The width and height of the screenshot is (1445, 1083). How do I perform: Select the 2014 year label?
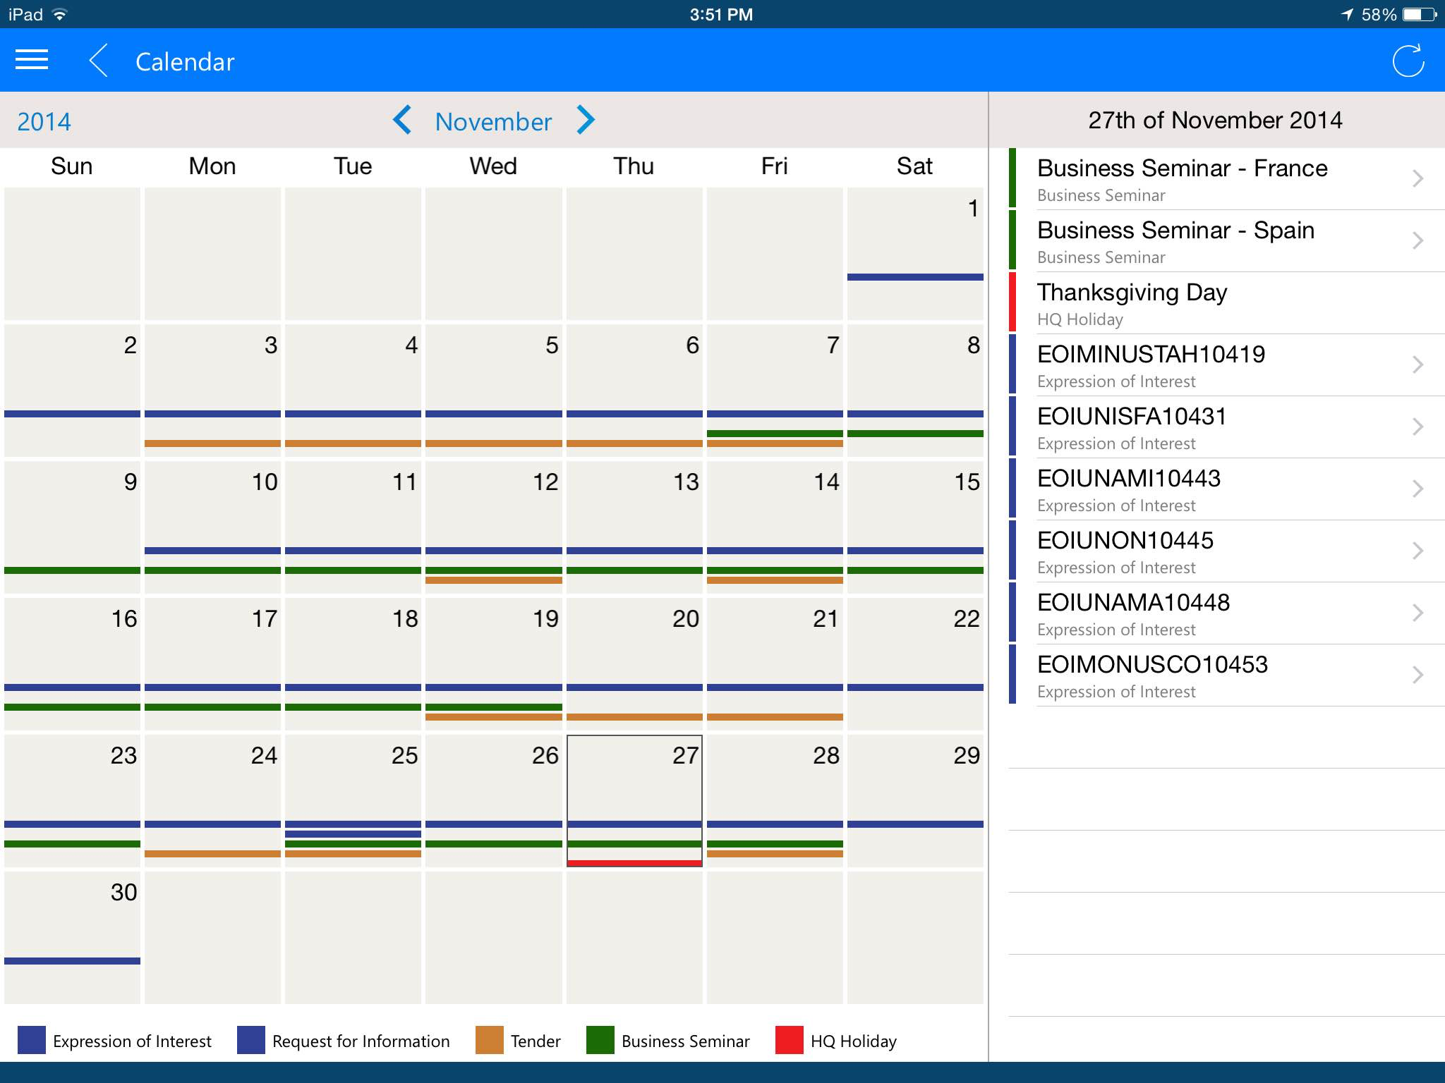pos(44,121)
